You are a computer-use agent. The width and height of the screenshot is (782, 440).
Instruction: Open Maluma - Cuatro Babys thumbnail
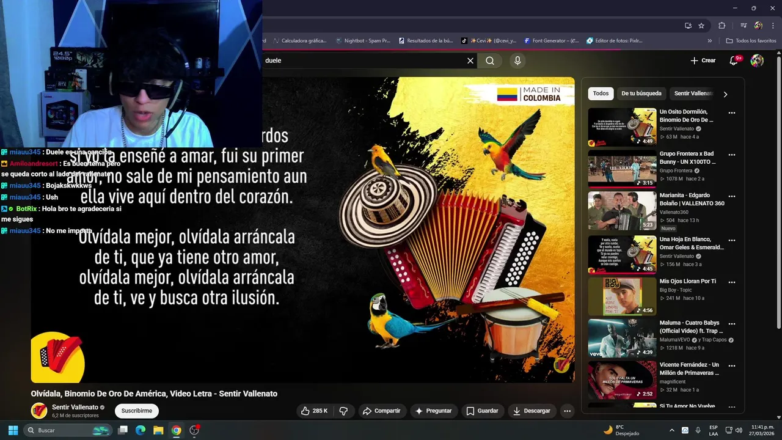[x=622, y=338]
